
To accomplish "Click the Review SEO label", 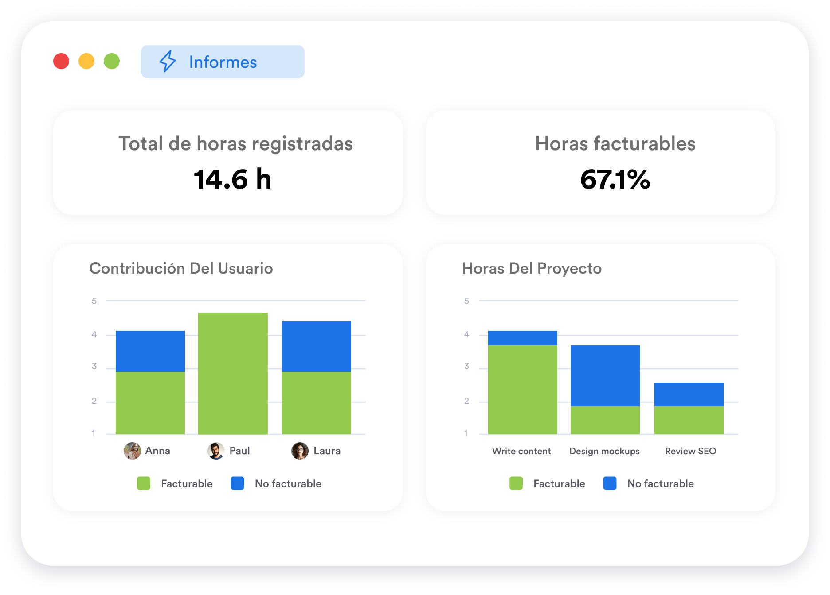I will tap(690, 451).
